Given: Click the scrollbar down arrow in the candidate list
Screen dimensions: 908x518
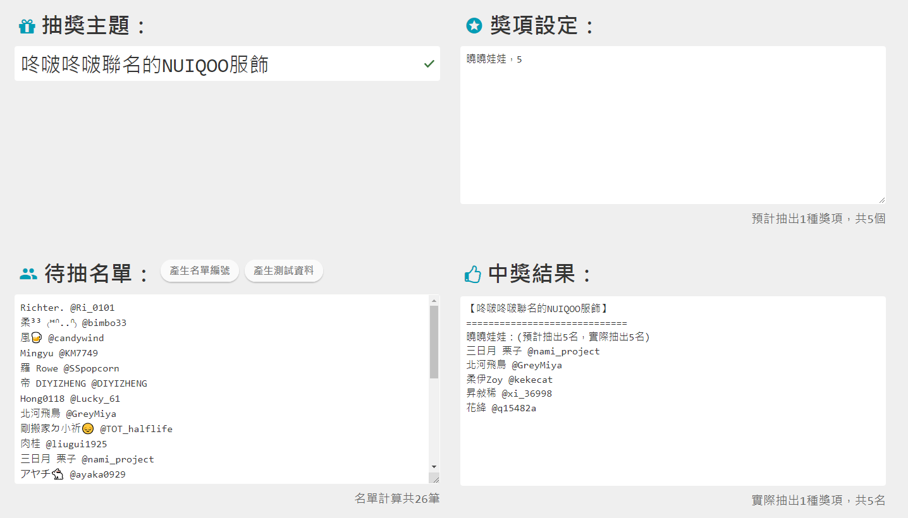Looking at the screenshot, I should click(434, 466).
